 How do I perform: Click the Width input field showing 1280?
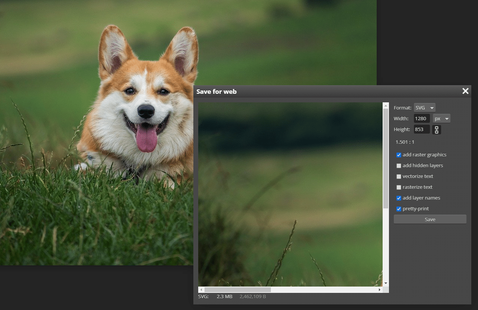click(421, 118)
